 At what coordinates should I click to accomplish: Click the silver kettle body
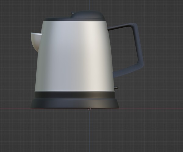pos(75,56)
